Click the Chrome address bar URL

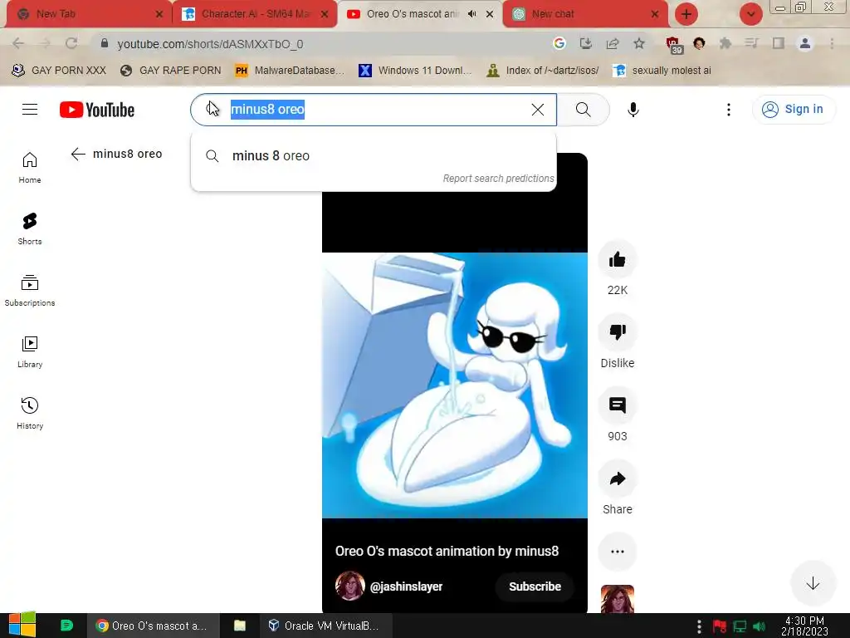(210, 44)
